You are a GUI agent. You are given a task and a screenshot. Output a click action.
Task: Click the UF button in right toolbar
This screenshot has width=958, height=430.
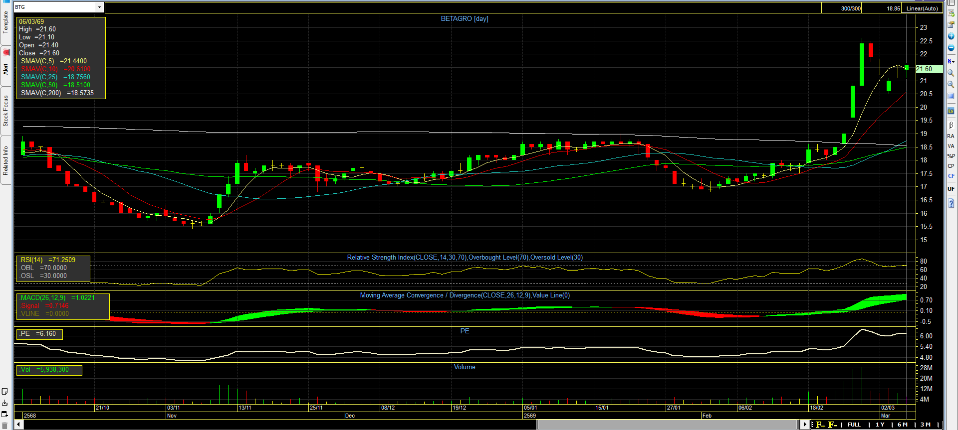951,189
